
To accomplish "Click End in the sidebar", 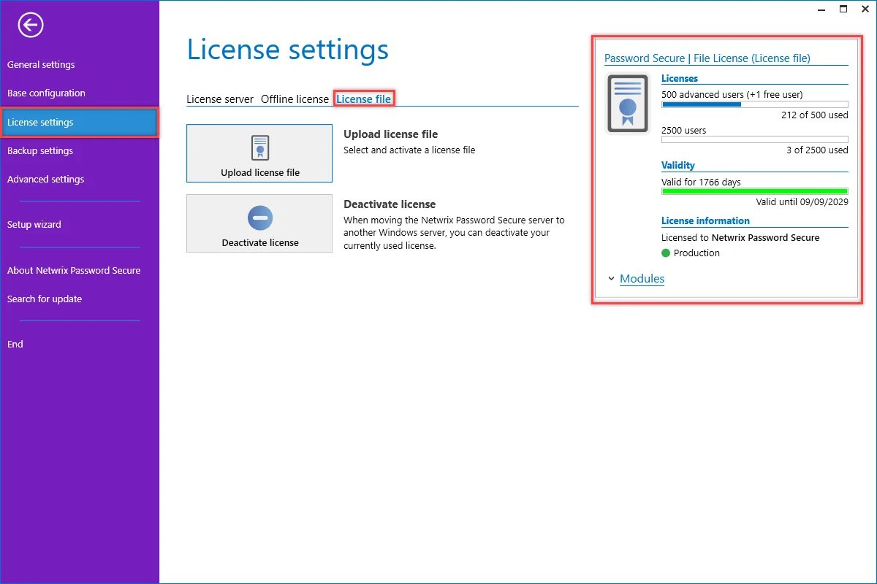I will pyautogui.click(x=15, y=345).
